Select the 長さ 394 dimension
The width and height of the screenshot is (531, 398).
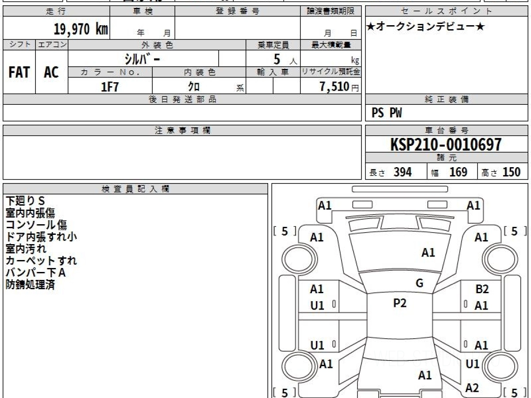click(391, 172)
